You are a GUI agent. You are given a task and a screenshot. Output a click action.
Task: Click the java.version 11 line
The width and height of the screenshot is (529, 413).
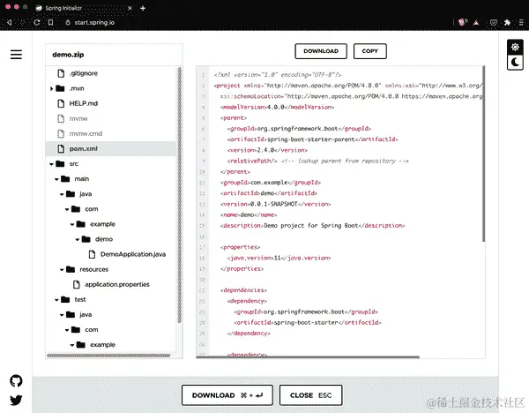[x=279, y=258]
